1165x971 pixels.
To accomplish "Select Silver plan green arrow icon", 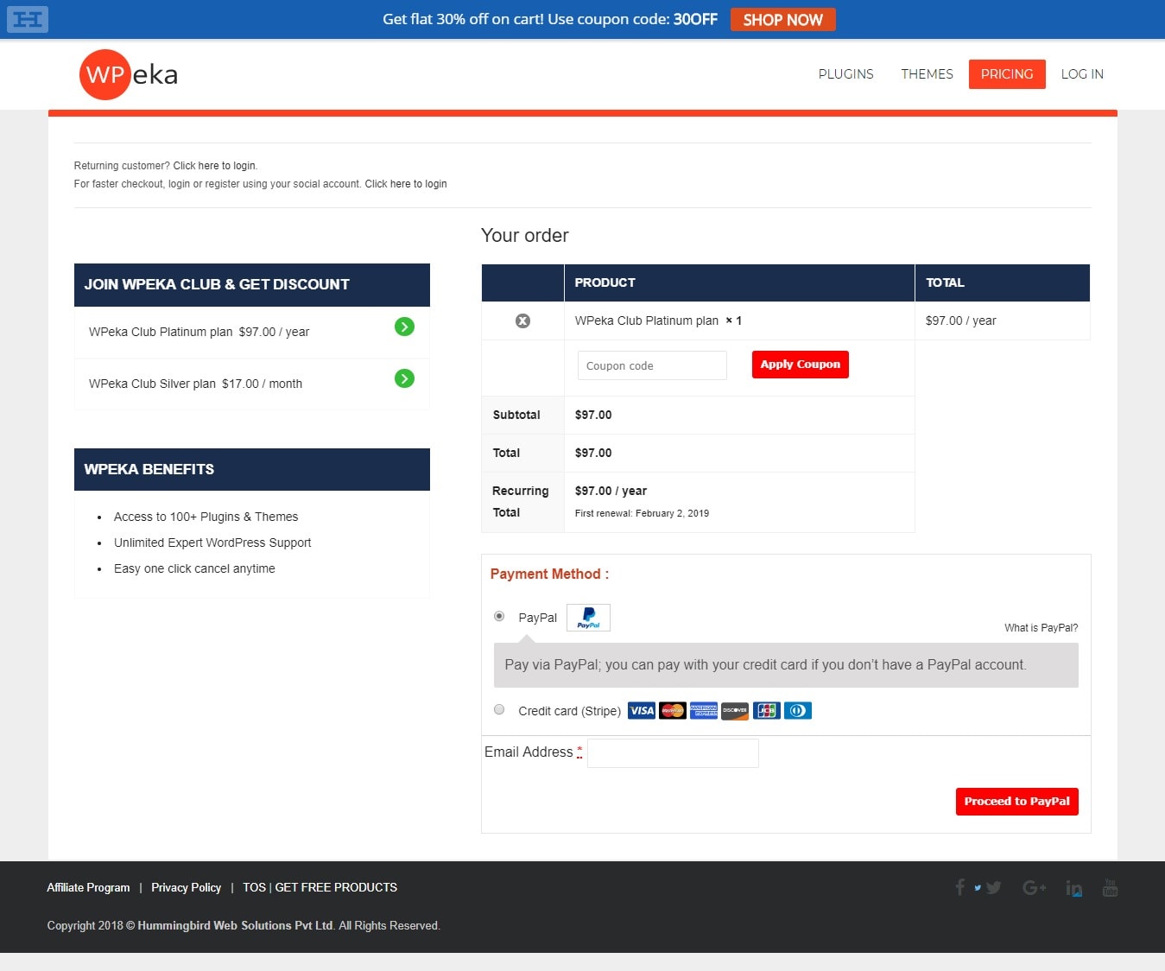I will pos(404,378).
